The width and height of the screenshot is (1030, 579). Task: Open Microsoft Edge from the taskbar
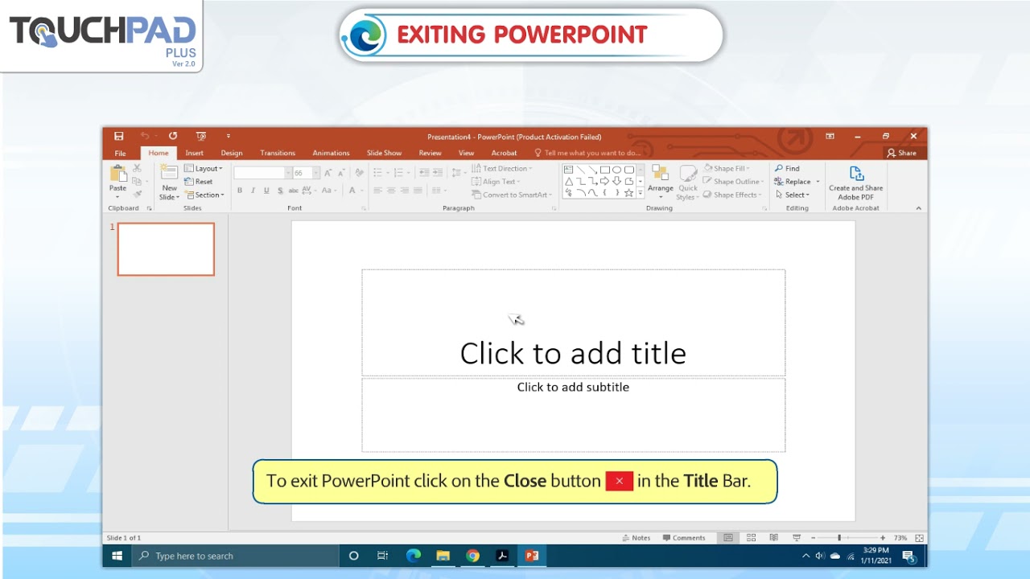(x=414, y=556)
